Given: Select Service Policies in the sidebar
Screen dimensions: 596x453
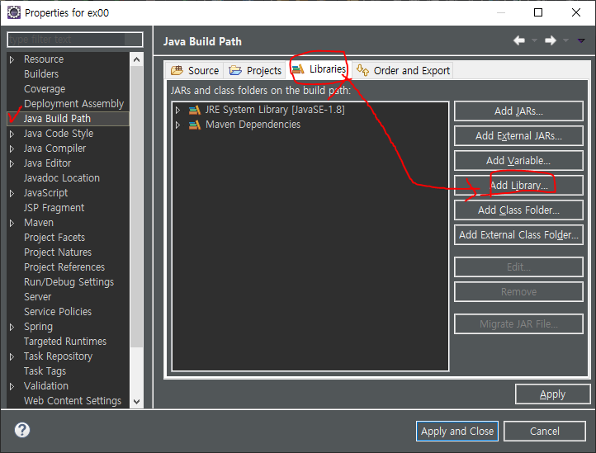Looking at the screenshot, I should click(58, 312).
